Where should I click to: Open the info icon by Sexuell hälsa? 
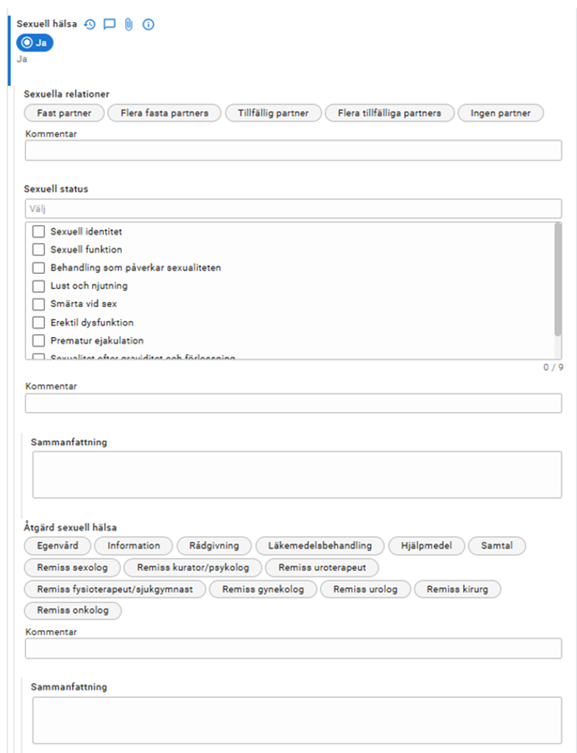coord(149,24)
